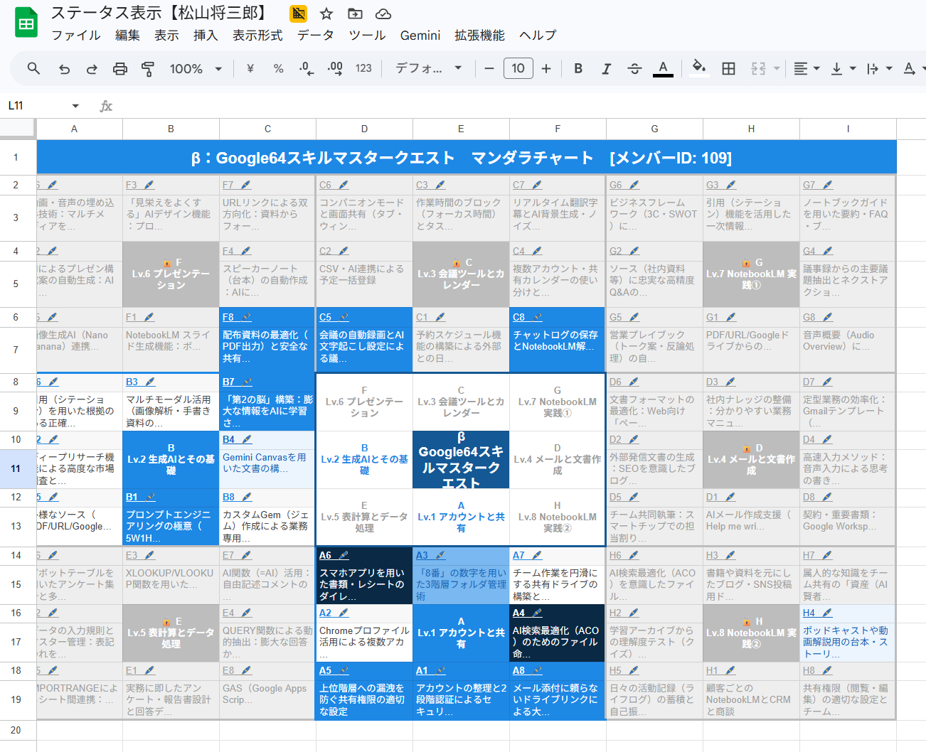The height and width of the screenshot is (752, 926).
Task: Open the 拡張機能 menu
Action: (479, 36)
